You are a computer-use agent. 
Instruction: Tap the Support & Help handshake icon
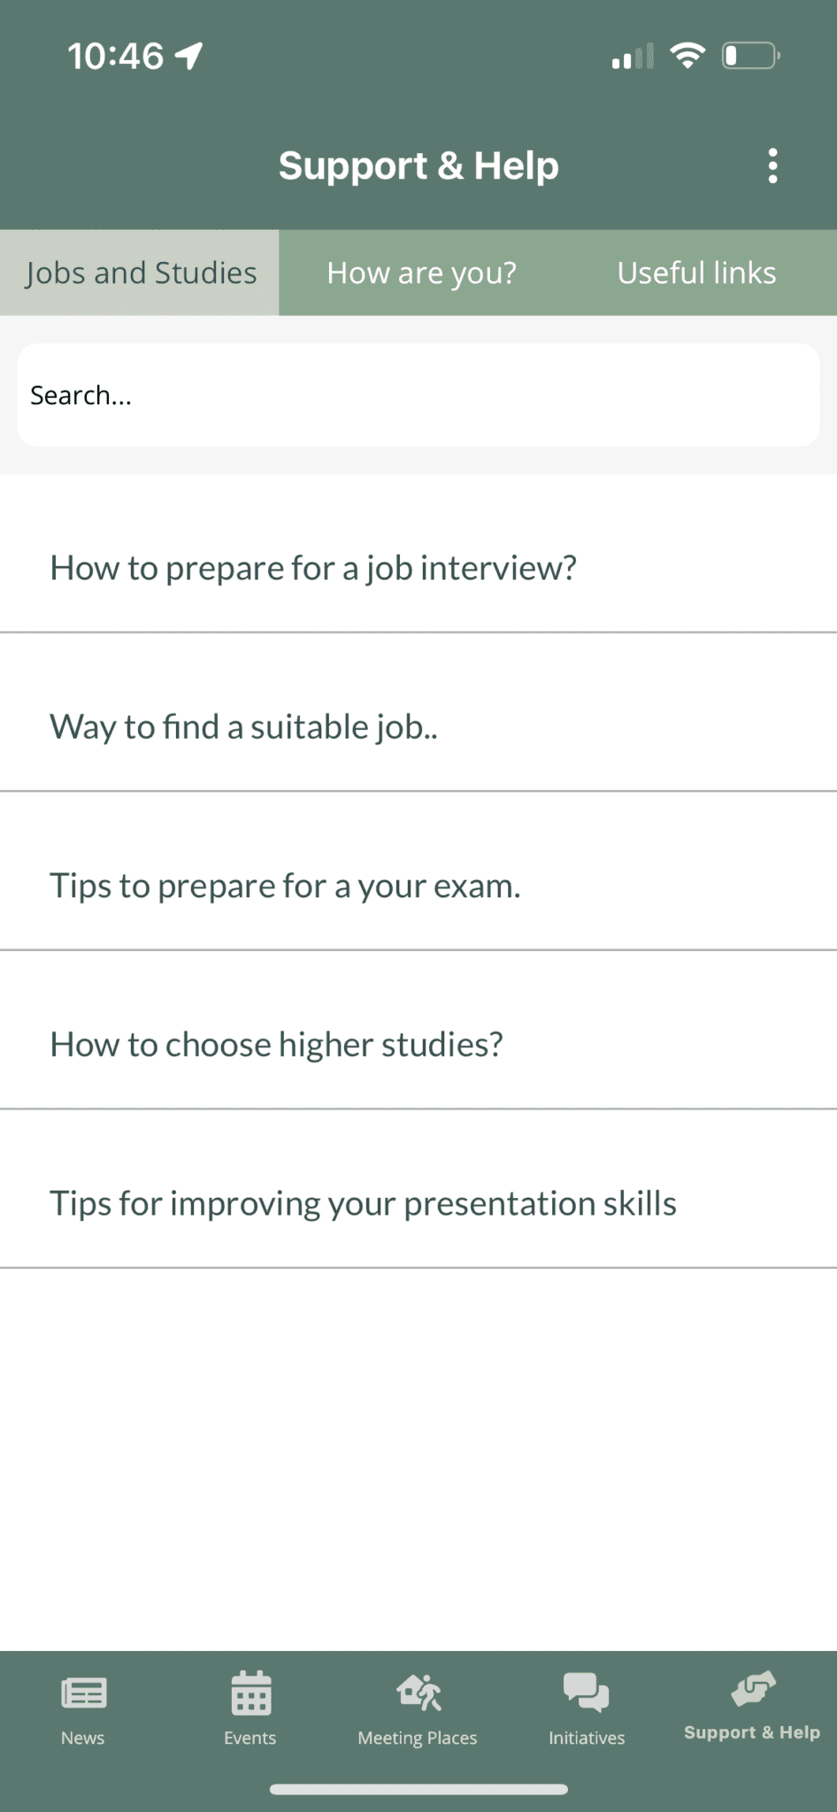(753, 1688)
